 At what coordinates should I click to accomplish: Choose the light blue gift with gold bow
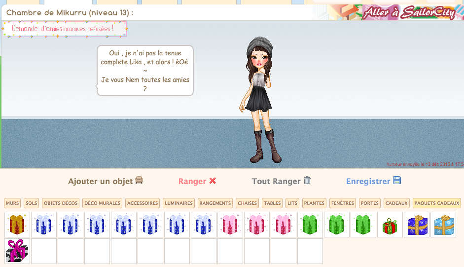pos(443,225)
